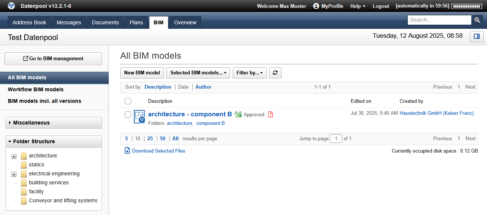Click the facility folder icon

coord(24,192)
